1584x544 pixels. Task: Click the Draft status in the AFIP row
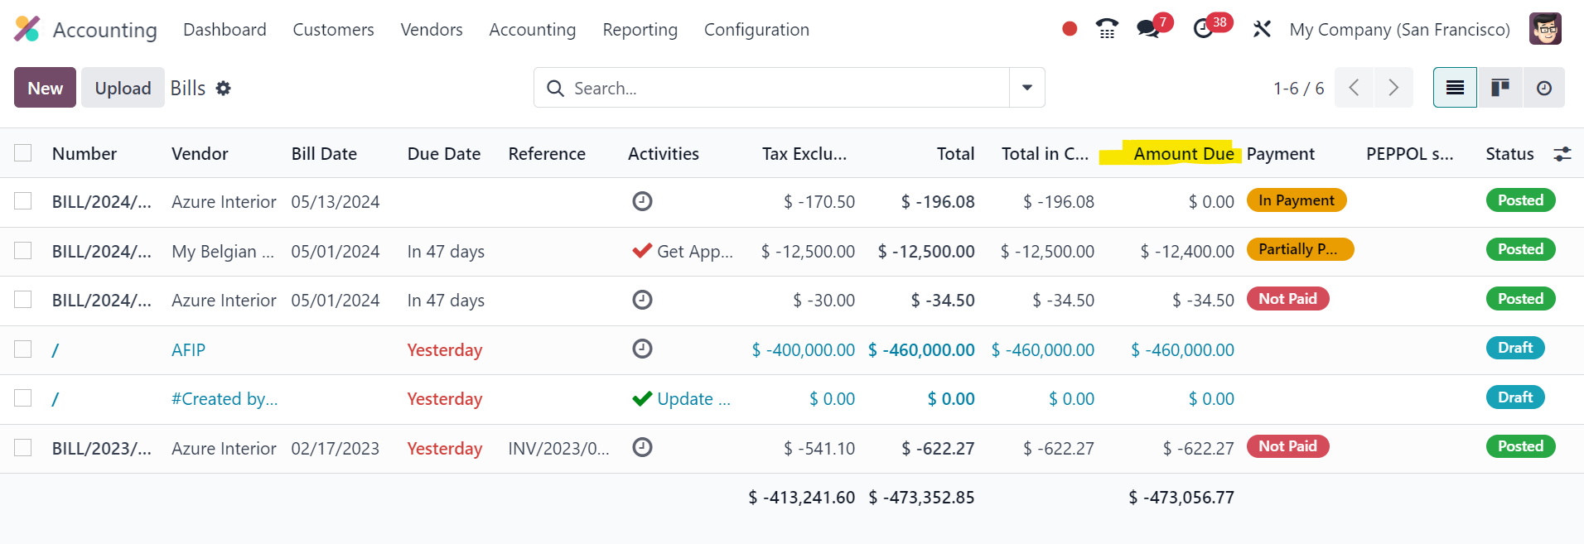1514,348
